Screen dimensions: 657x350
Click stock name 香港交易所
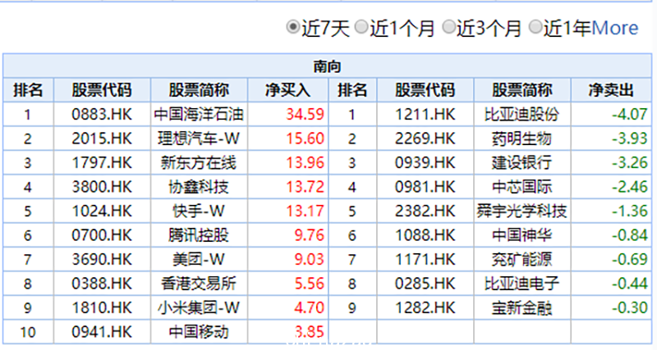click(199, 284)
